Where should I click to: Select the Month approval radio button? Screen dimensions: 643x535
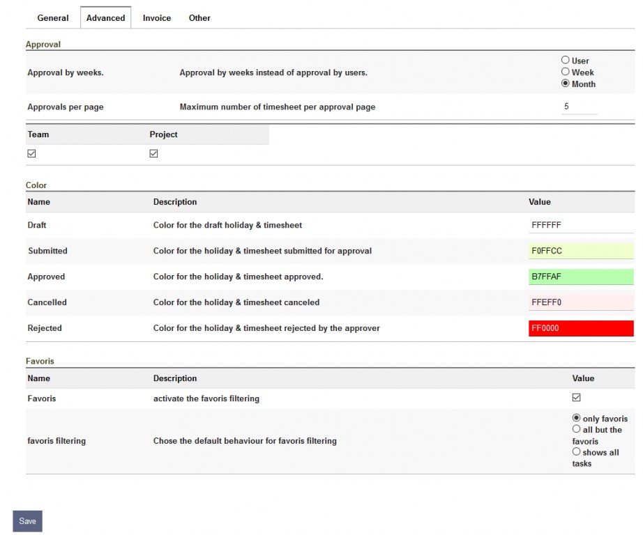(566, 84)
